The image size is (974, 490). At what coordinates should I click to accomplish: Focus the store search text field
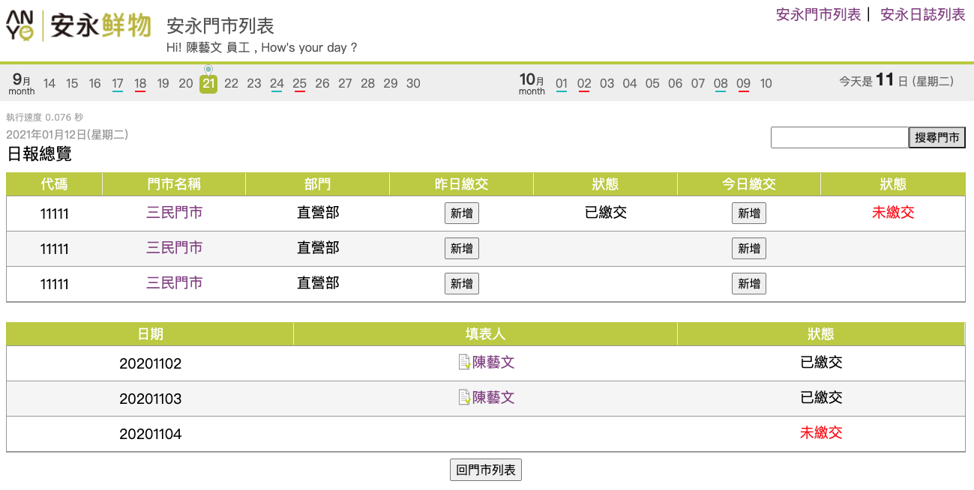[x=839, y=138]
